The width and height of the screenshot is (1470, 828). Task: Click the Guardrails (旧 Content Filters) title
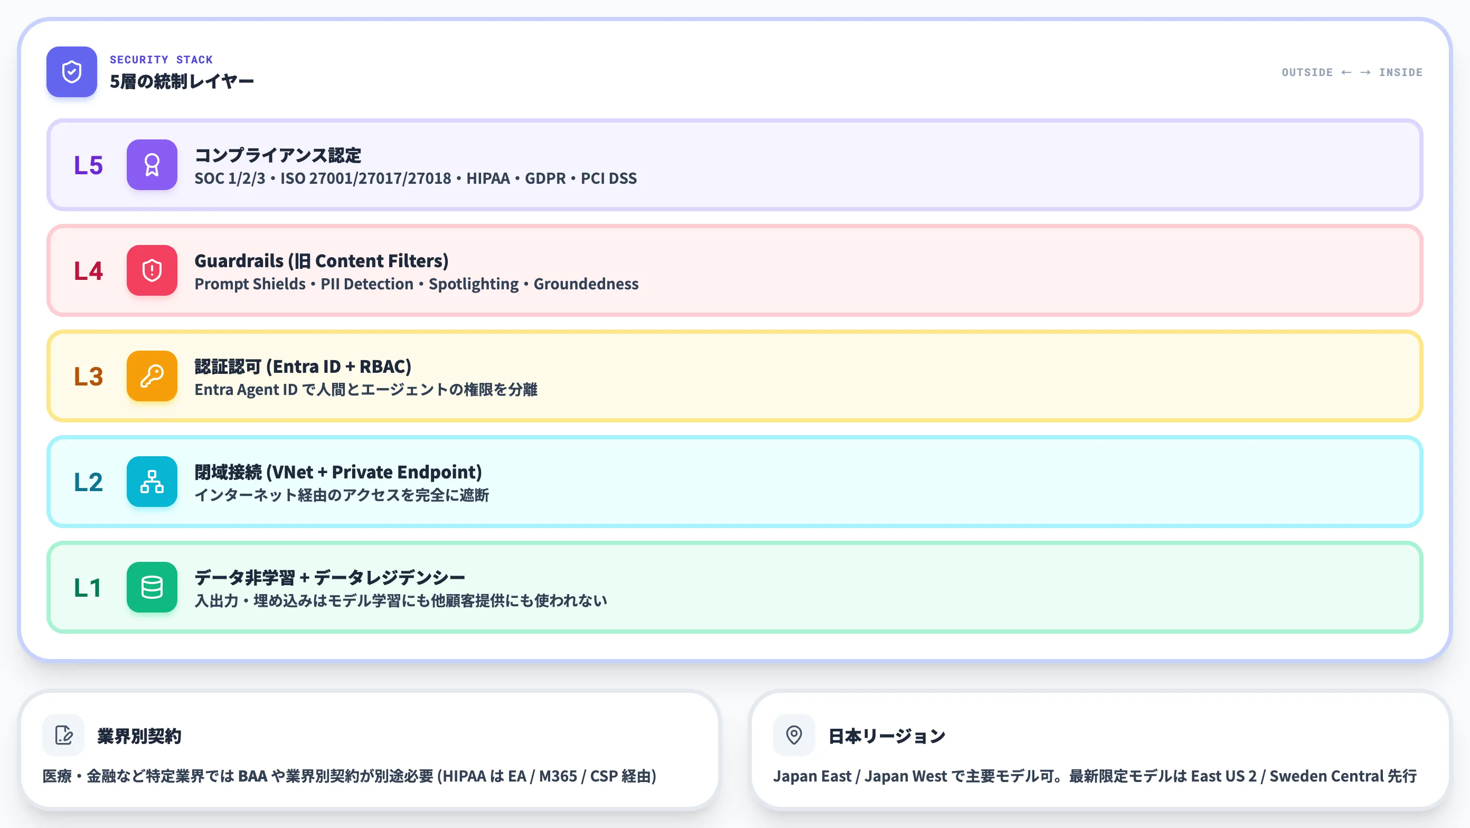click(321, 261)
